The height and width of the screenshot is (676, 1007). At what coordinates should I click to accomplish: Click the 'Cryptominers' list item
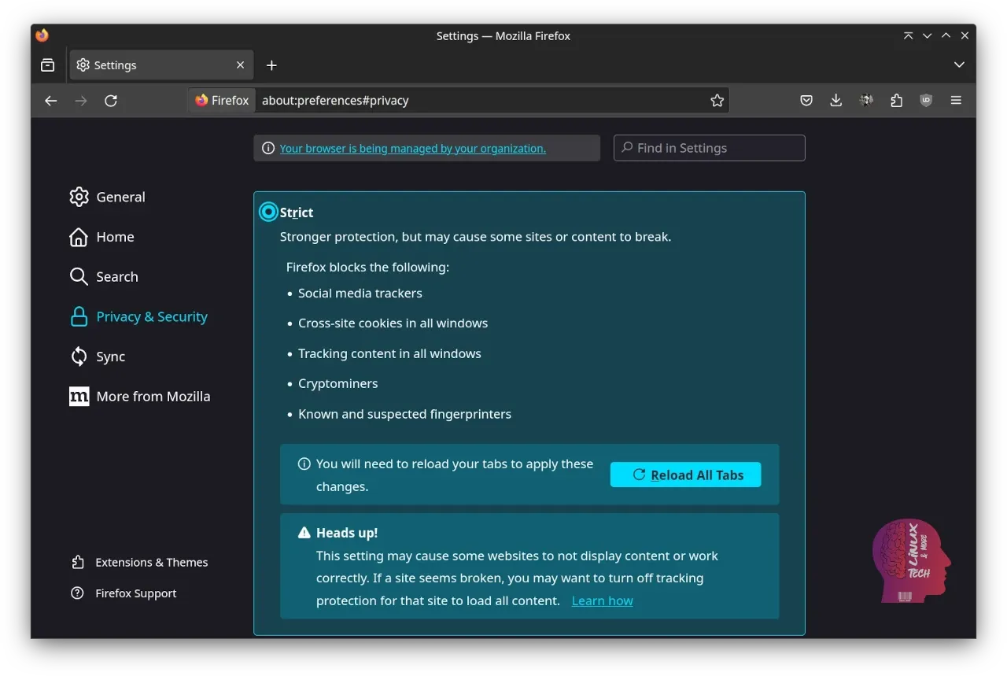[x=338, y=384]
